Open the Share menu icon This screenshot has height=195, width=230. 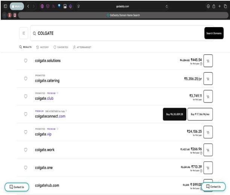[x=214, y=6]
